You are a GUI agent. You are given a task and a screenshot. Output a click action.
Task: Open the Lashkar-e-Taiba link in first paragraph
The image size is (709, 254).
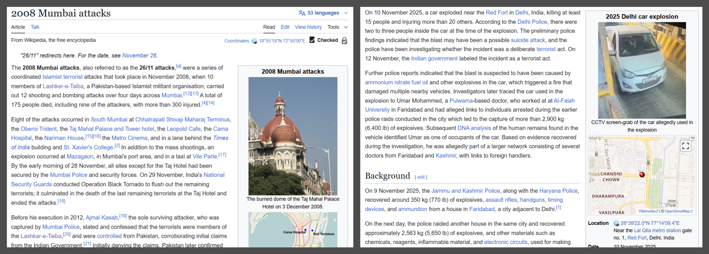pos(63,86)
